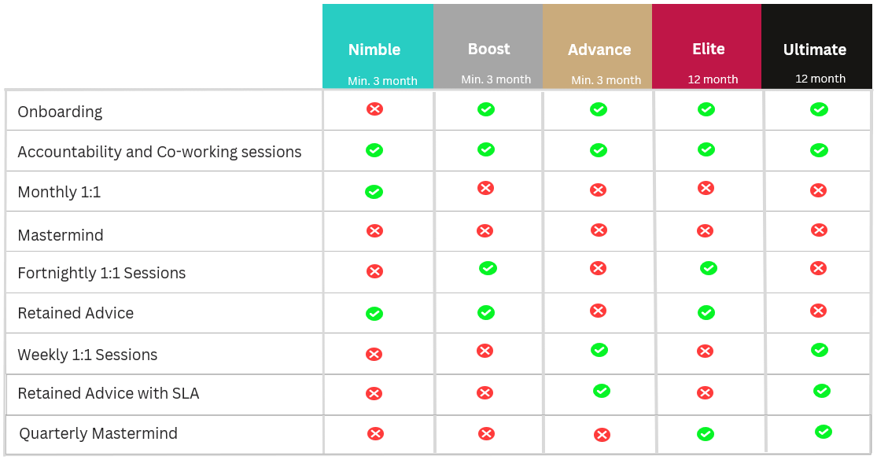The image size is (877, 460).
Task: Click the Quarterly Mastermind row label
Action: (98, 433)
